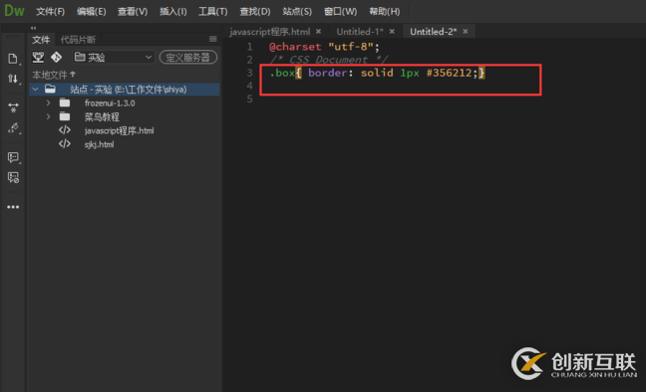Collapse the 站点 - 实验 root folder

click(36, 89)
